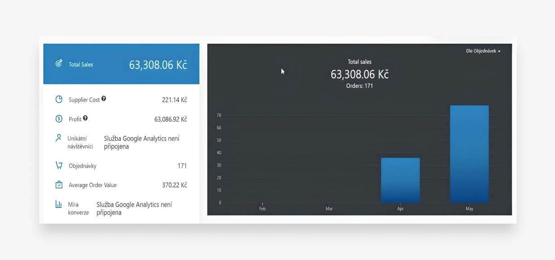The width and height of the screenshot is (555, 260).
Task: Click the Míra konverze bar chart icon
Action: click(x=59, y=204)
